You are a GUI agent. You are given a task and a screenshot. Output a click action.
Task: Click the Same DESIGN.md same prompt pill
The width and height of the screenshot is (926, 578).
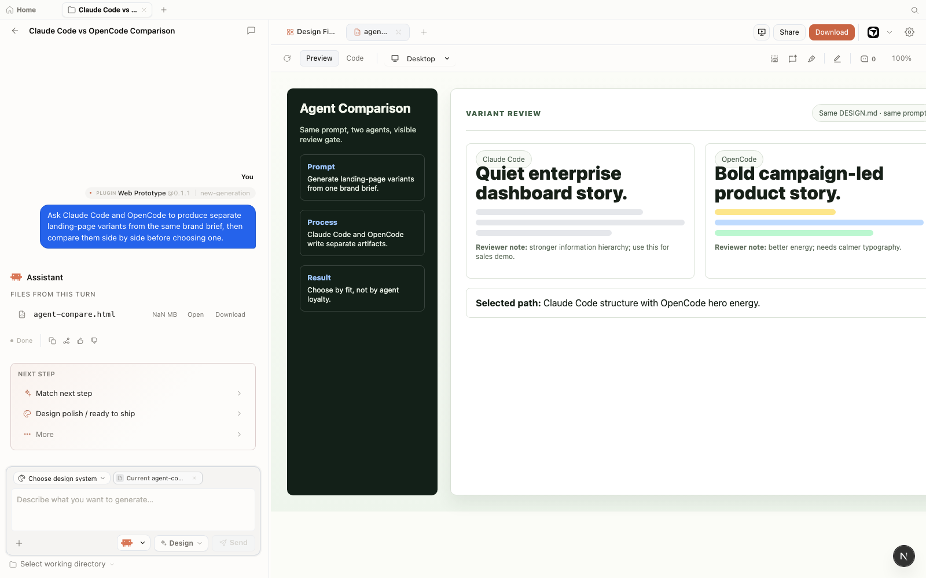tap(870, 113)
